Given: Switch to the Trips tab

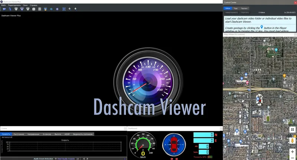Looking at the screenshot, I should (235, 8).
